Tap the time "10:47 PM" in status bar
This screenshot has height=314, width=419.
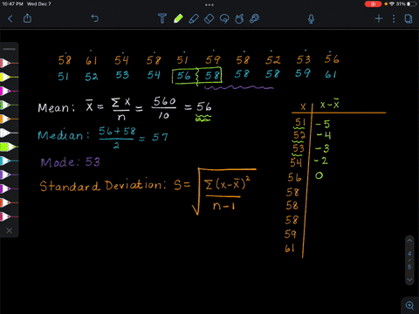[12, 3]
